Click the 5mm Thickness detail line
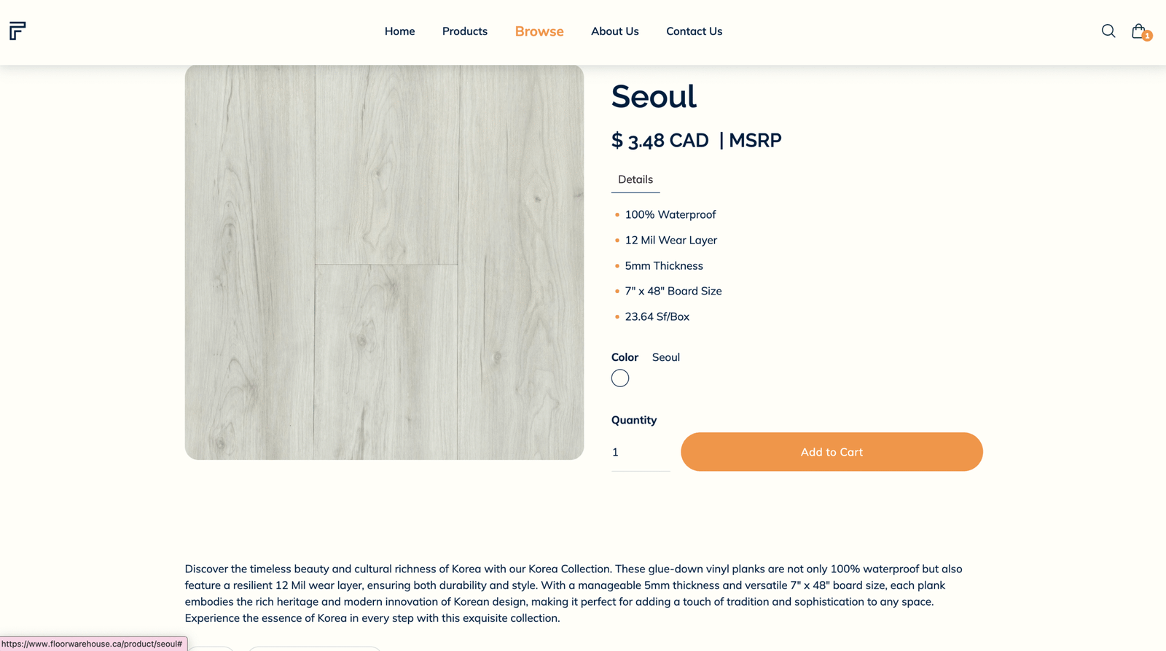The image size is (1166, 651). tap(663, 266)
